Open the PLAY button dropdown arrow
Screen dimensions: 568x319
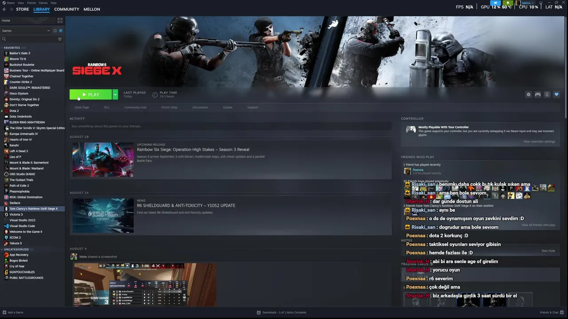pos(115,94)
